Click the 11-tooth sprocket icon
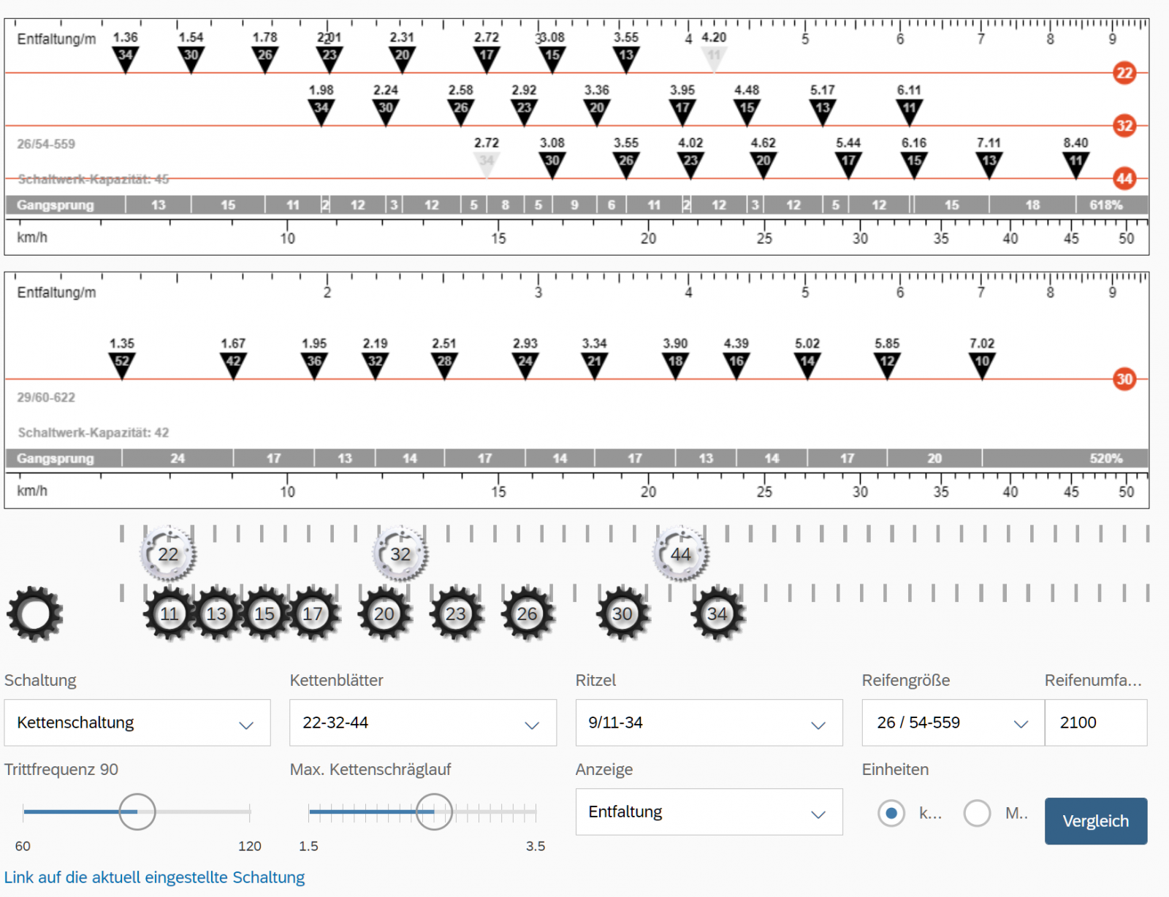 (x=170, y=614)
